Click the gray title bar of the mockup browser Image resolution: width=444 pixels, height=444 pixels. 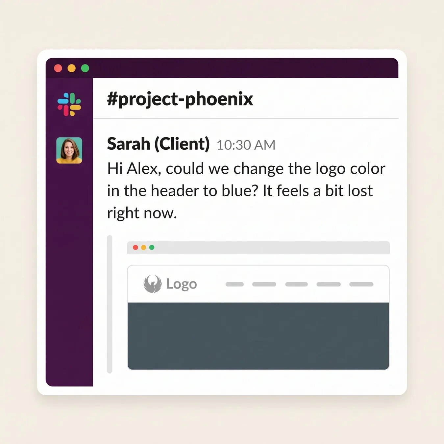pyautogui.click(x=258, y=247)
